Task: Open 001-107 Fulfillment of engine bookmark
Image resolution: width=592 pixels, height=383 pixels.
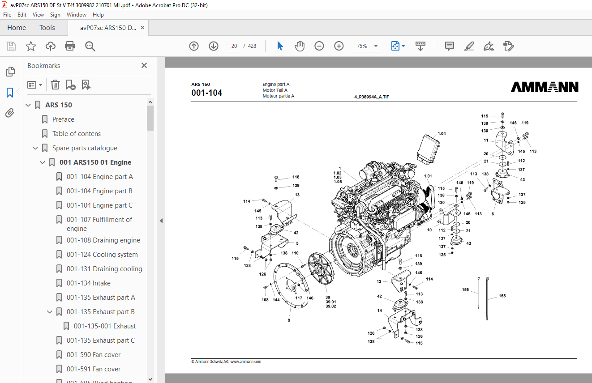Action: pyautogui.click(x=99, y=224)
